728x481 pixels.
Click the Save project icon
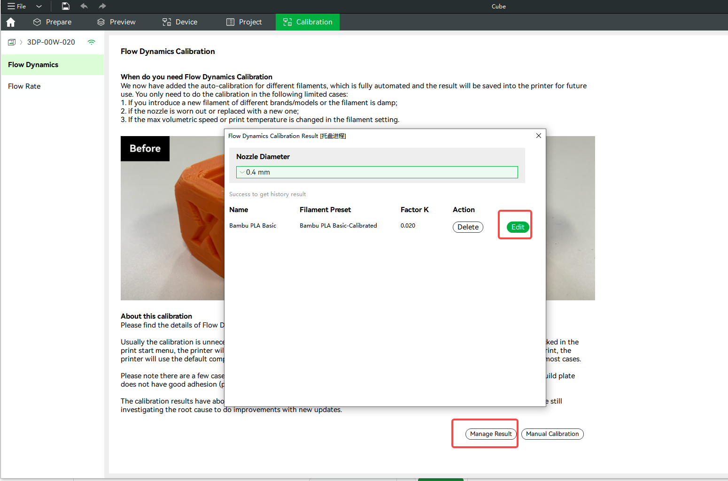pos(65,6)
